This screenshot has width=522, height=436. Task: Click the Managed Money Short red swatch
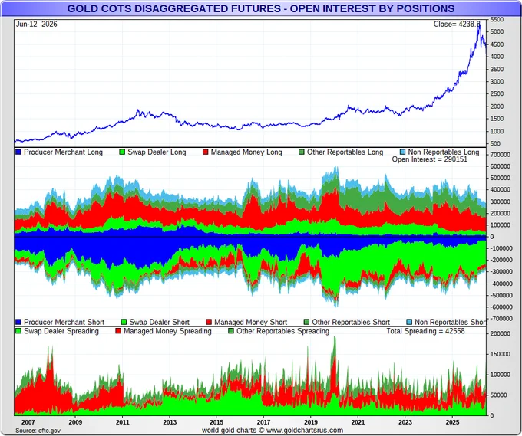tap(209, 322)
